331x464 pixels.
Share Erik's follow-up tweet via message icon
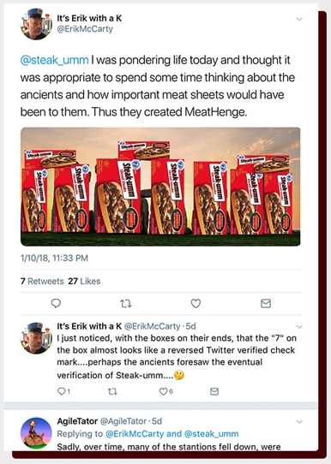214,391
